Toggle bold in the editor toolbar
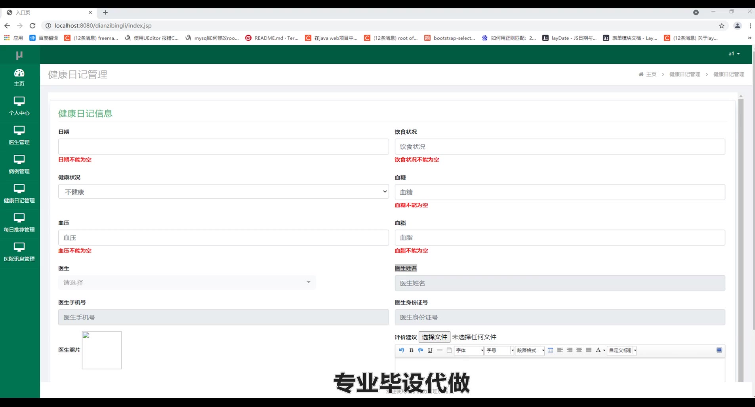The height and width of the screenshot is (407, 755). (x=411, y=350)
